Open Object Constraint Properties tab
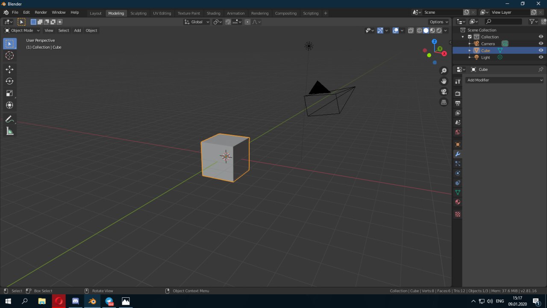The image size is (547, 308). [458, 183]
